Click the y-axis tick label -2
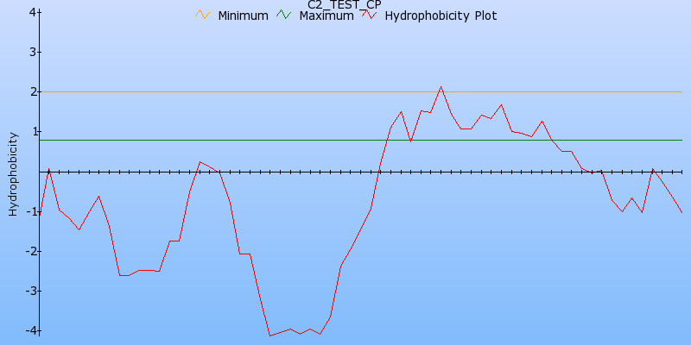 click(30, 251)
